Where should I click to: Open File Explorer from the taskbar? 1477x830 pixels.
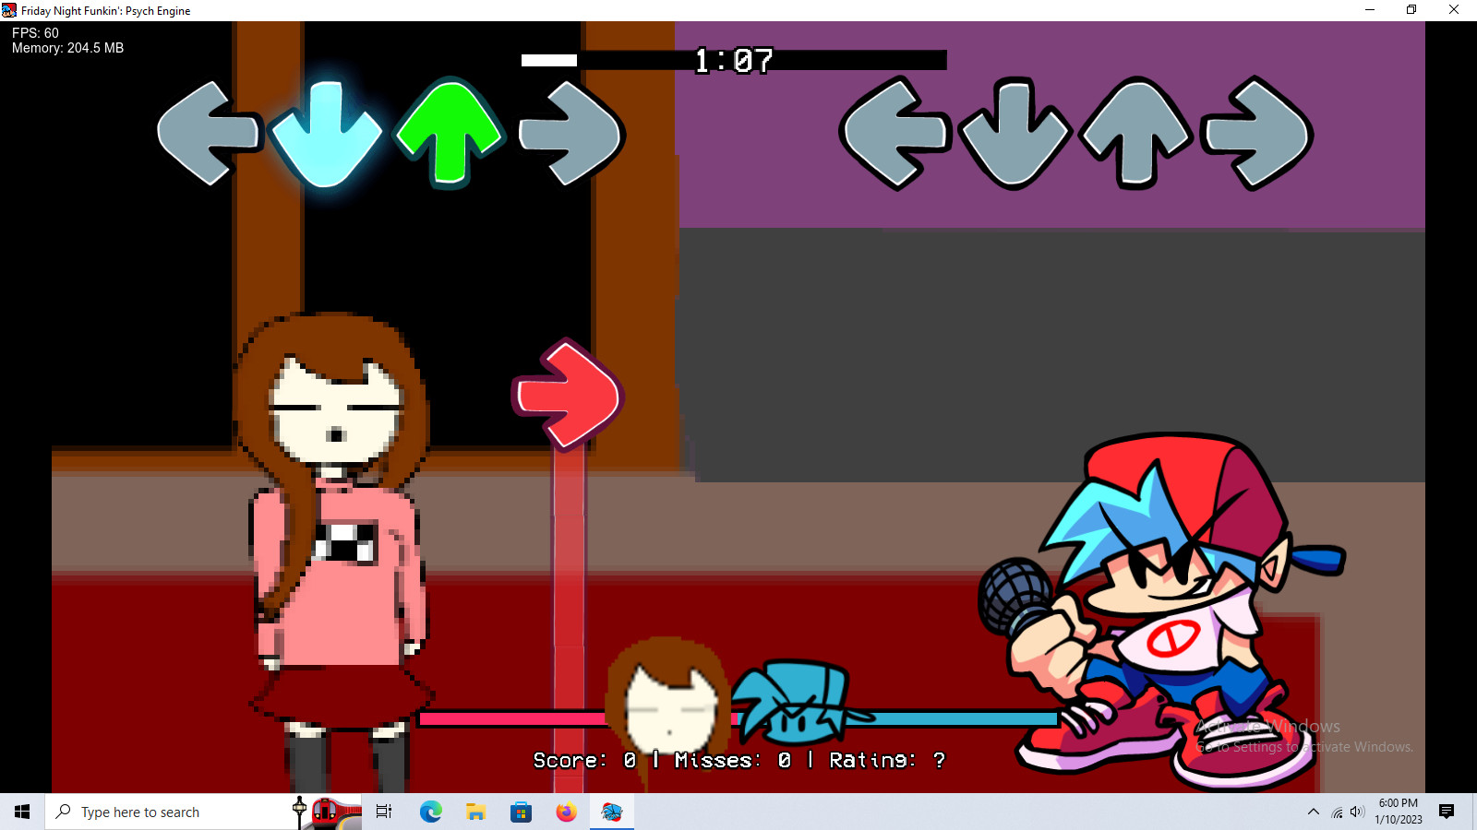(x=476, y=812)
